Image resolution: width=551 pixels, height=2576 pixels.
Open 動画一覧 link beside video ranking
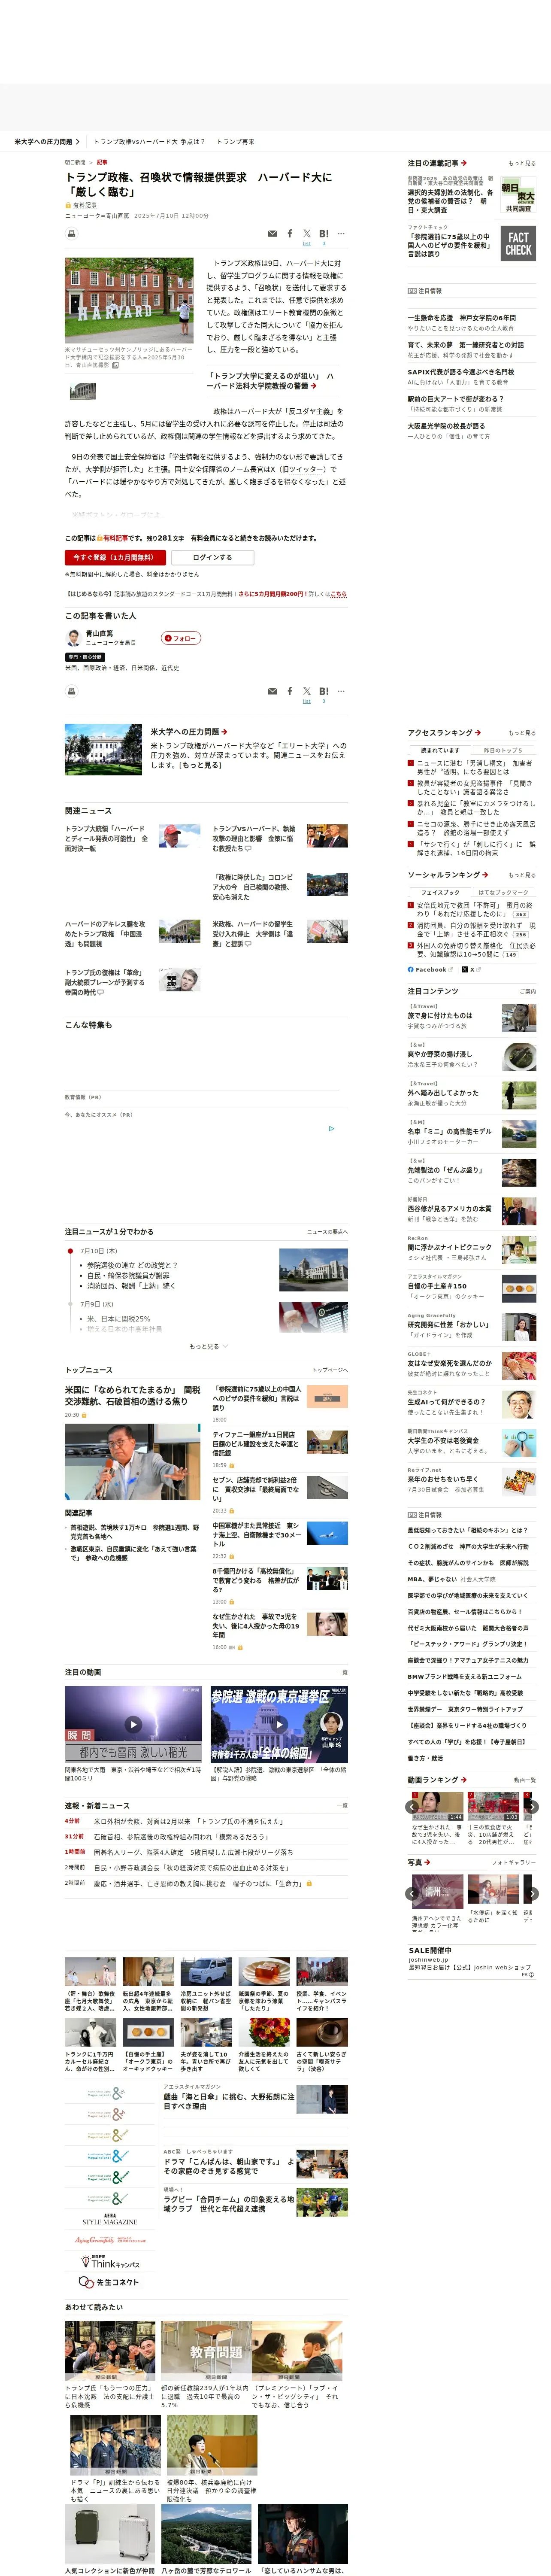point(524,1780)
